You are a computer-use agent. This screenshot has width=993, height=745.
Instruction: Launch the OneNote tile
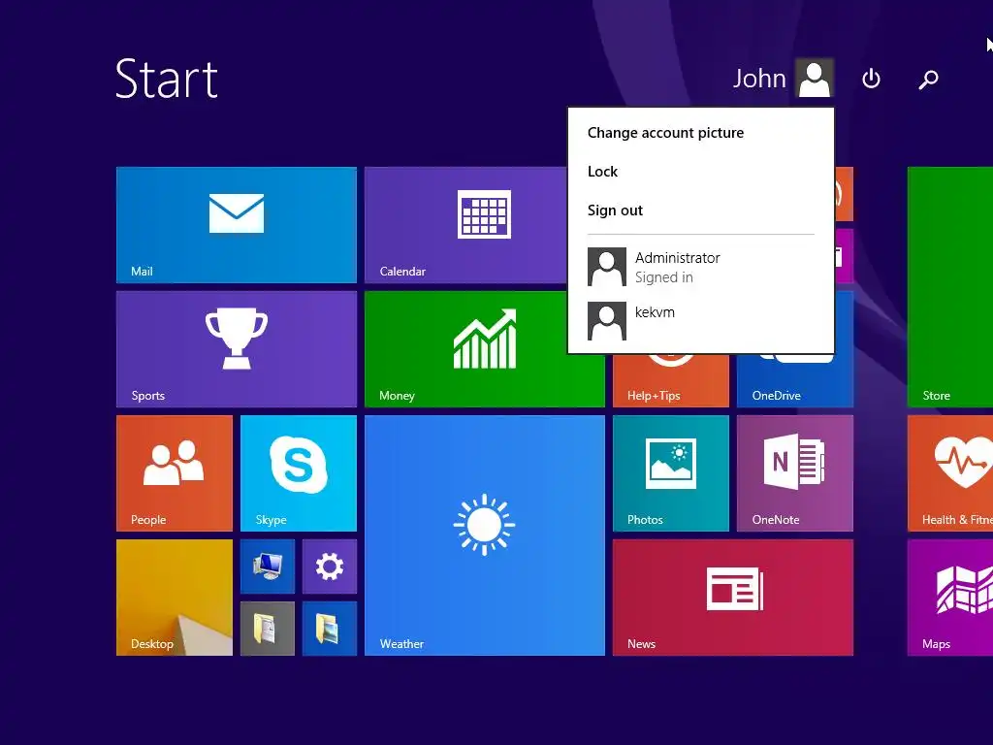coord(795,473)
